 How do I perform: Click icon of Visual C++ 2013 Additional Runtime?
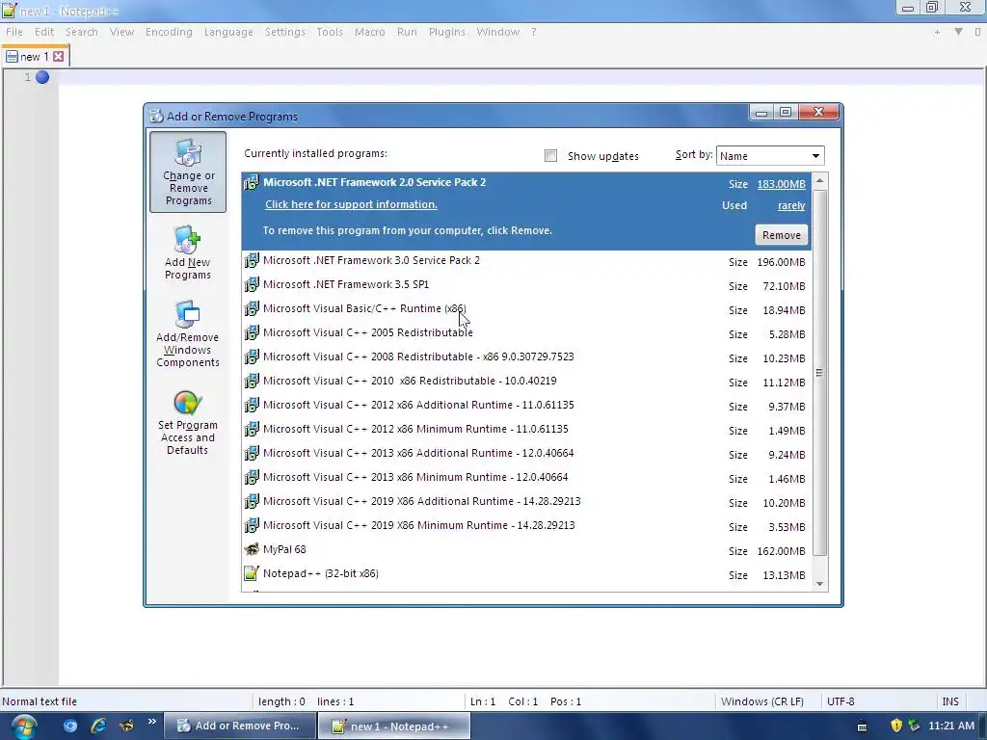[x=252, y=453]
